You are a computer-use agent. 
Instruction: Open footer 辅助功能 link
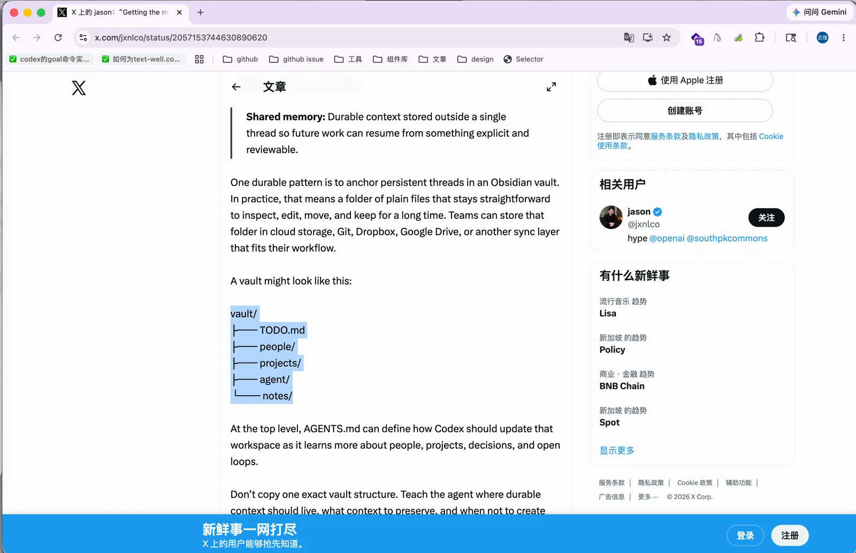738,483
